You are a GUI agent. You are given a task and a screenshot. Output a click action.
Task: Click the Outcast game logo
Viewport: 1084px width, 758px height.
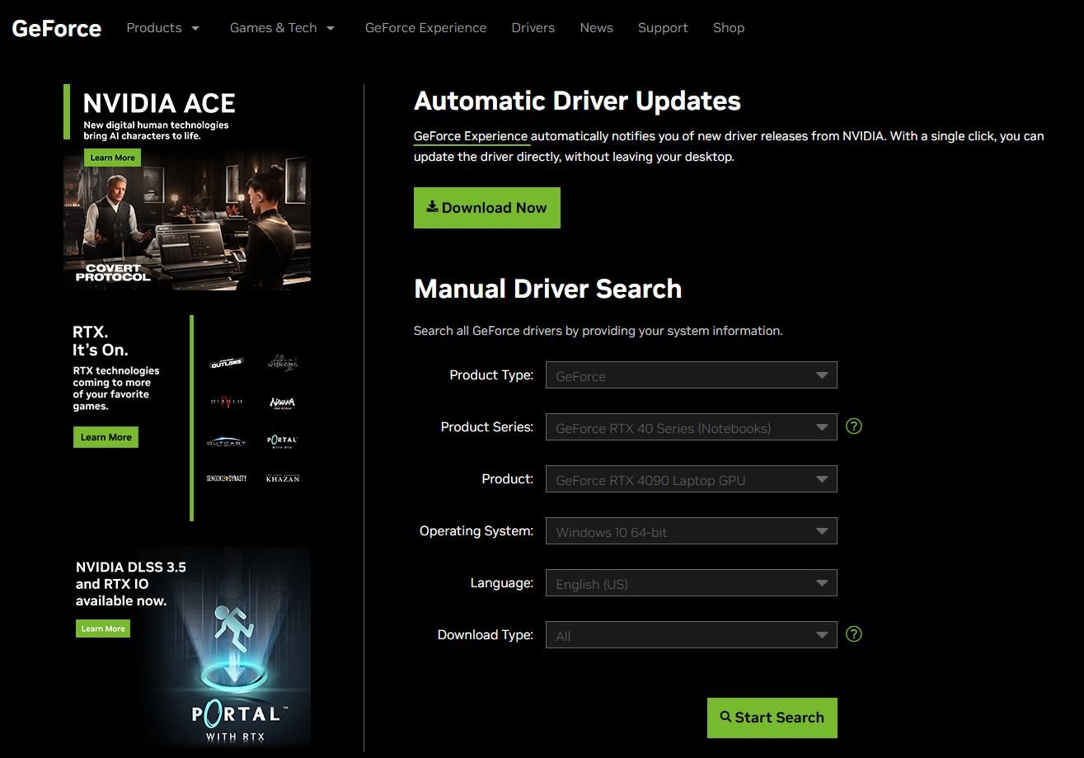coord(226,441)
